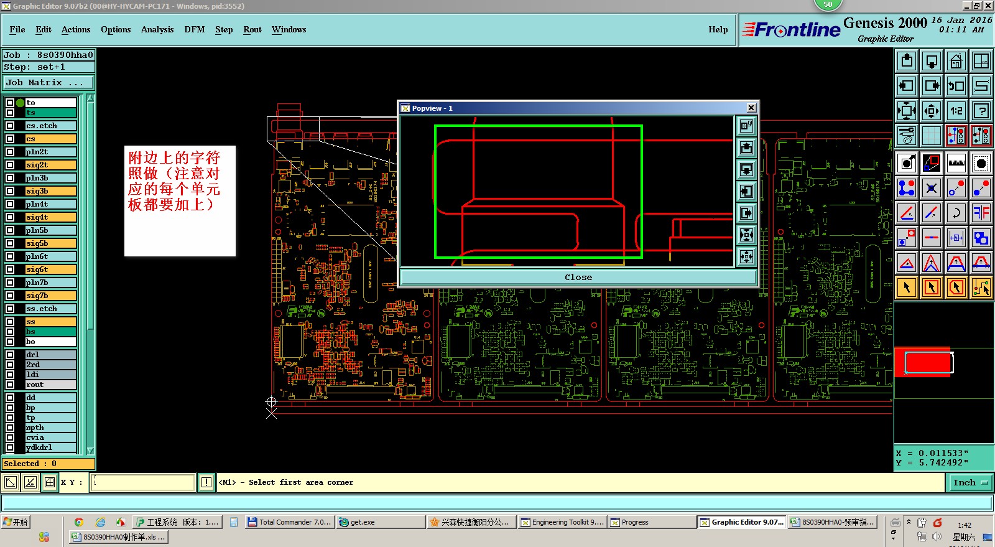Select the yellow single arrow selection tool

907,287
